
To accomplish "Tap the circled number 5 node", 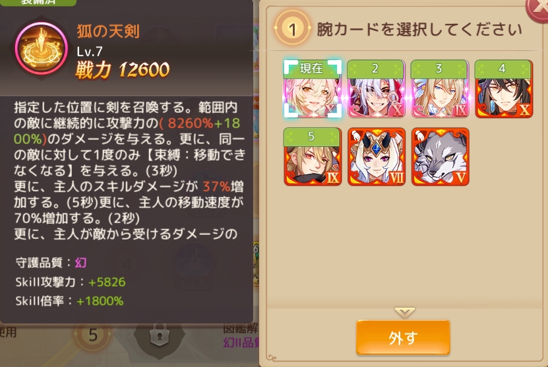I will [92, 335].
